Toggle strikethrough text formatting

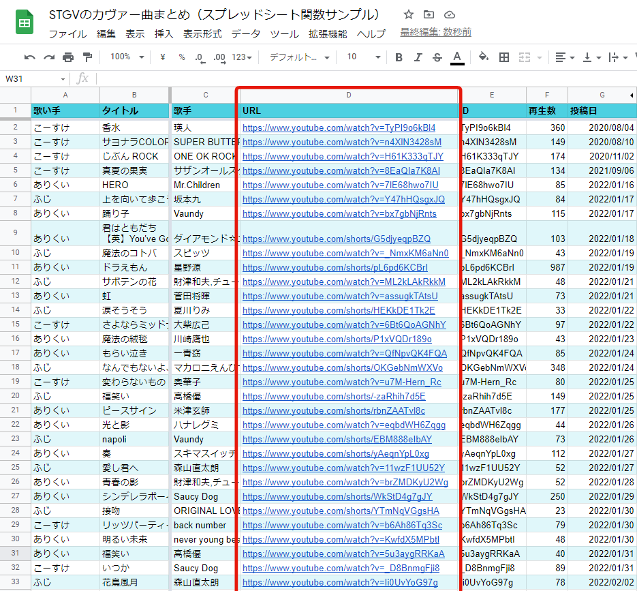[x=437, y=57]
